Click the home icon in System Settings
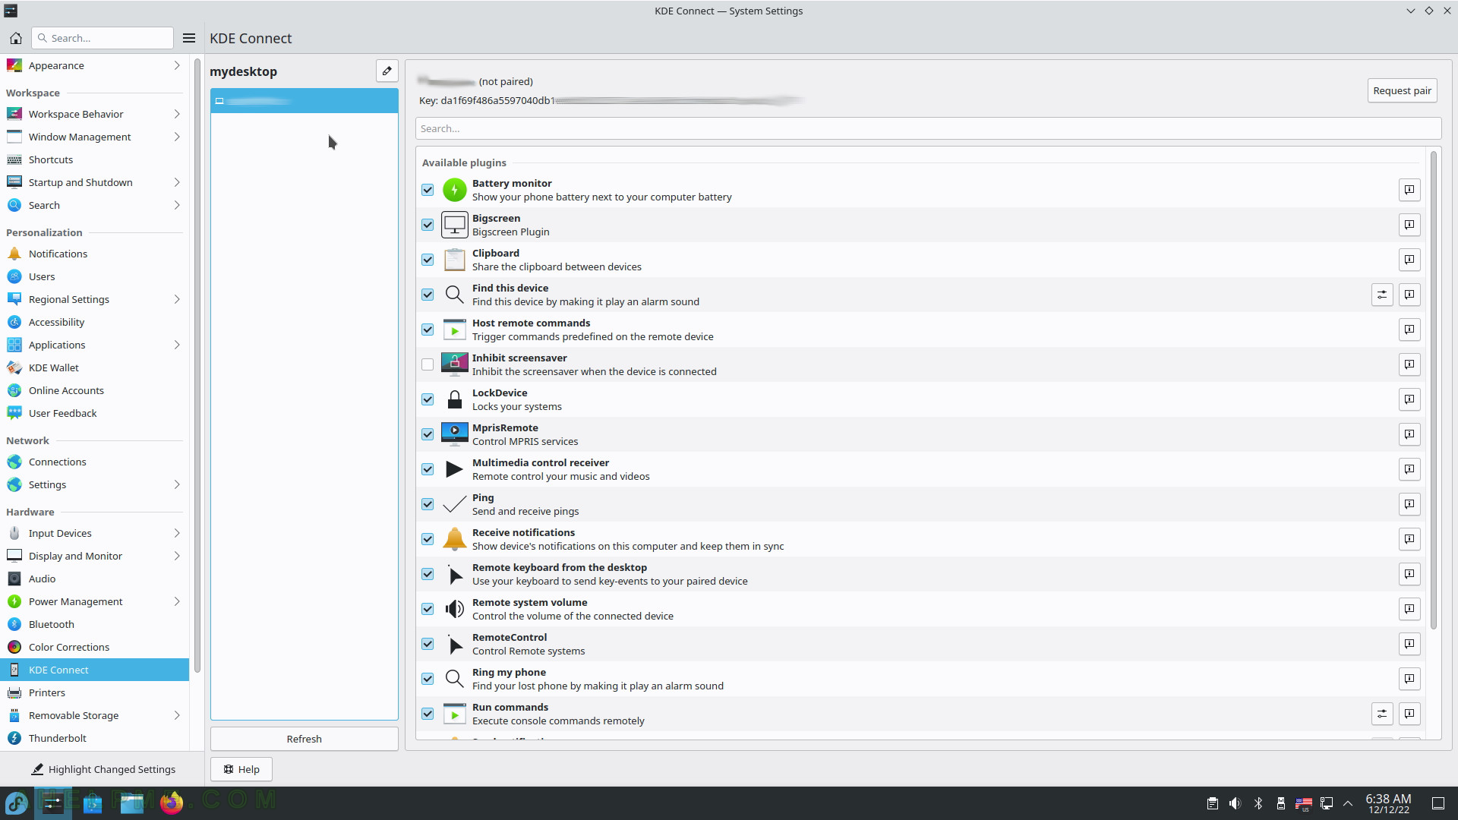The image size is (1458, 820). [15, 38]
